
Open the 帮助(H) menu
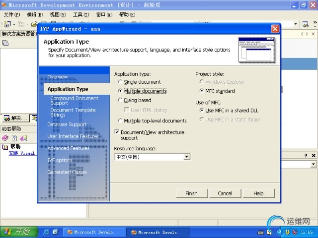[127, 14]
